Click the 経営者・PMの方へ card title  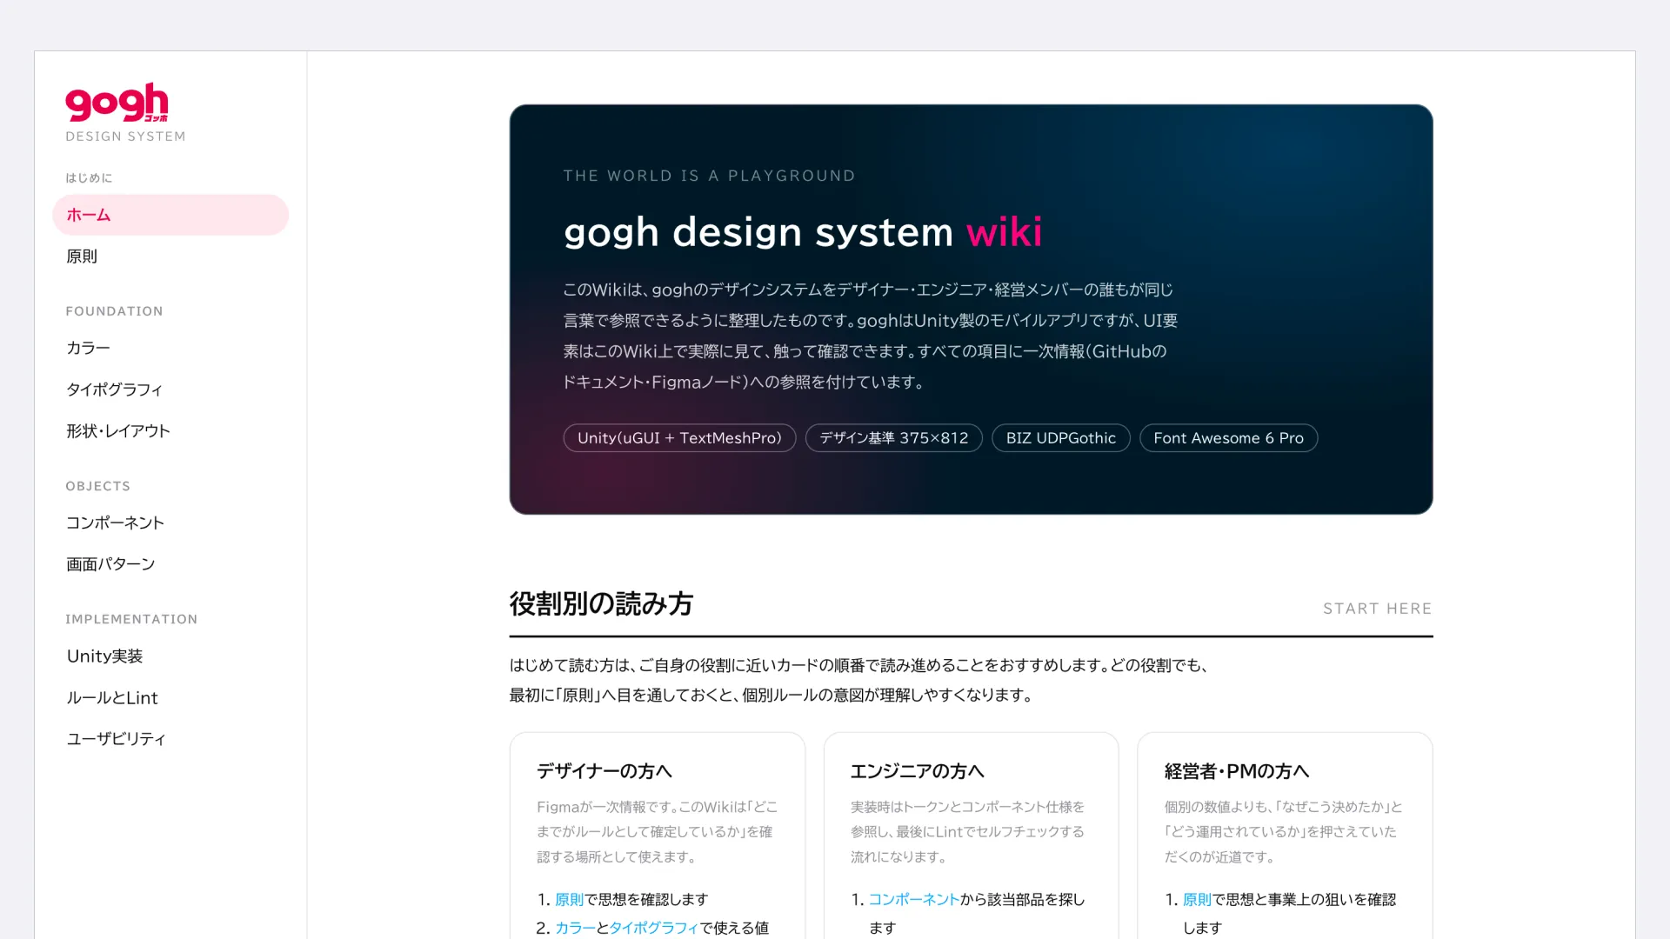coord(1237,771)
